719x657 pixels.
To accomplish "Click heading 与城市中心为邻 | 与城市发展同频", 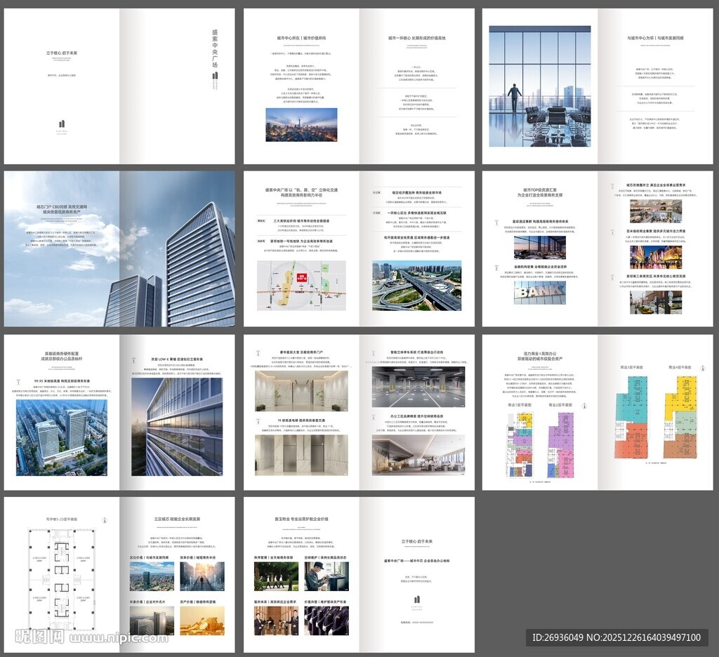I will click(x=655, y=38).
